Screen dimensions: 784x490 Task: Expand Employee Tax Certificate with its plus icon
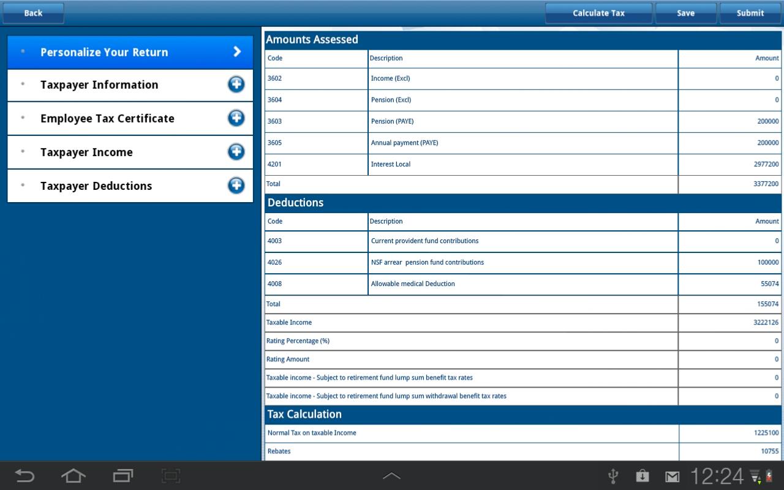[x=236, y=118]
